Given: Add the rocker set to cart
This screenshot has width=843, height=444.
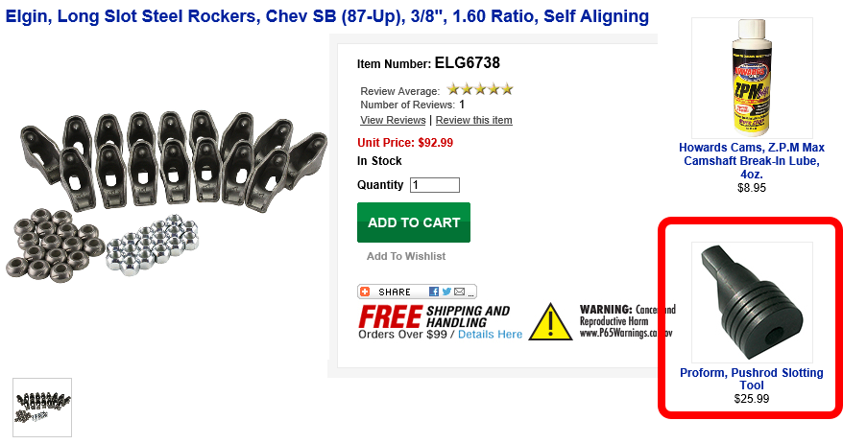Looking at the screenshot, I should tap(414, 222).
